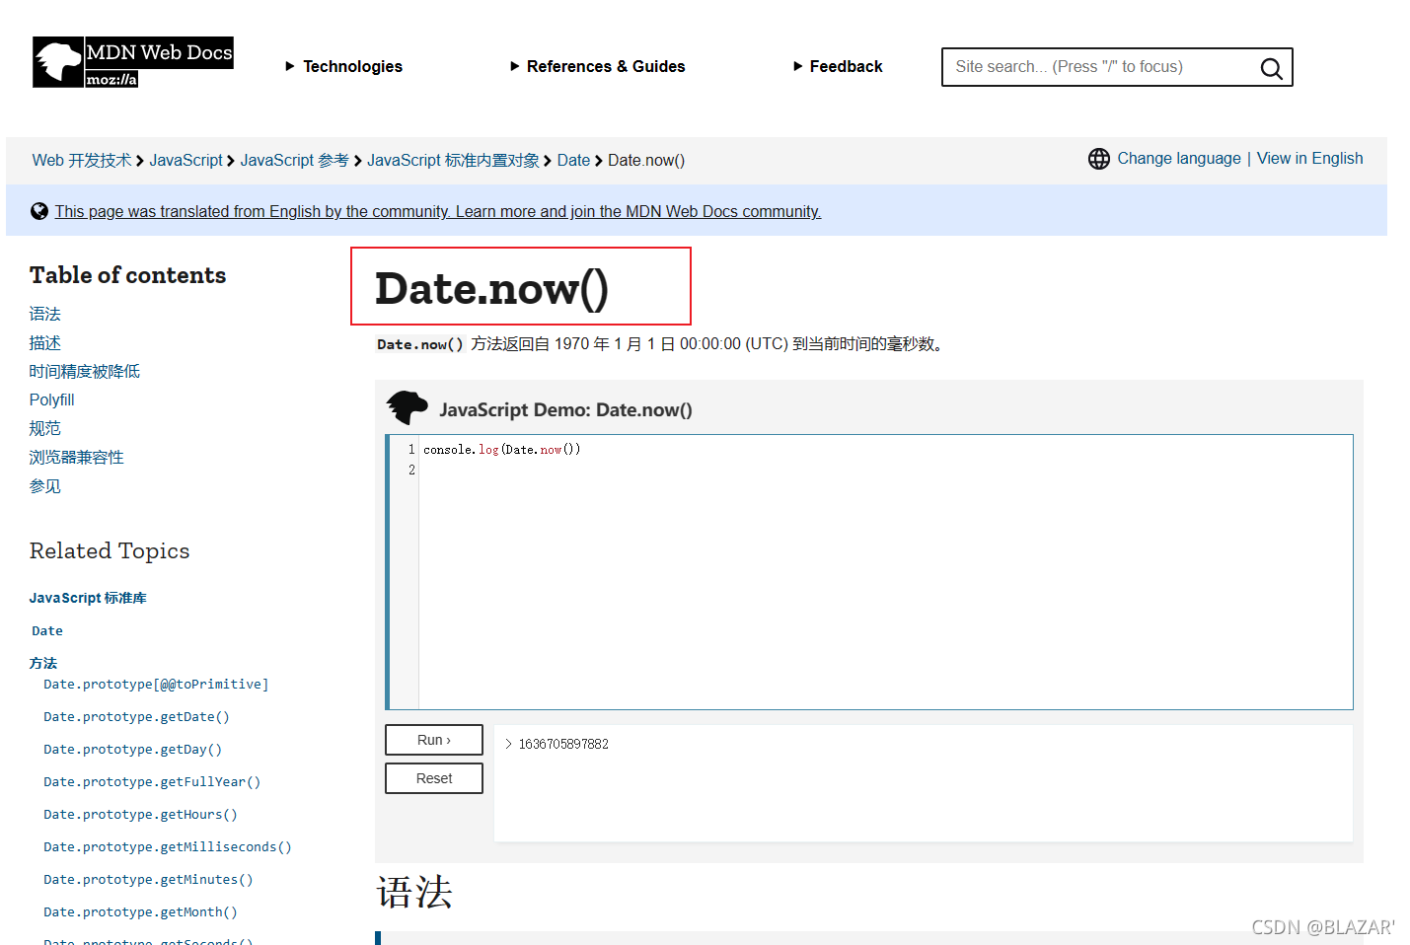Jump to Polyfill section

point(52,400)
